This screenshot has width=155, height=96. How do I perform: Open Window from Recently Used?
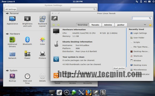(x=136, y=60)
